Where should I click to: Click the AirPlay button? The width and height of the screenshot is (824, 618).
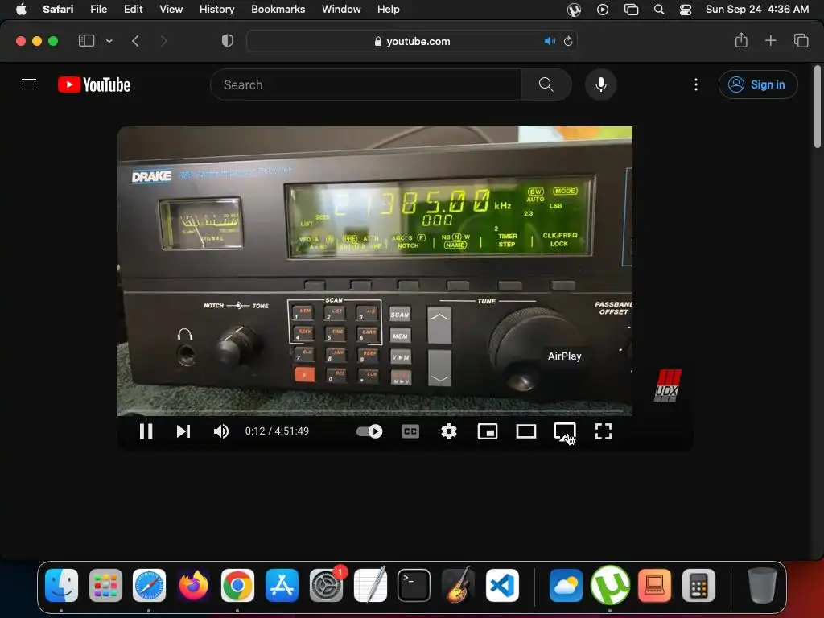tap(564, 431)
